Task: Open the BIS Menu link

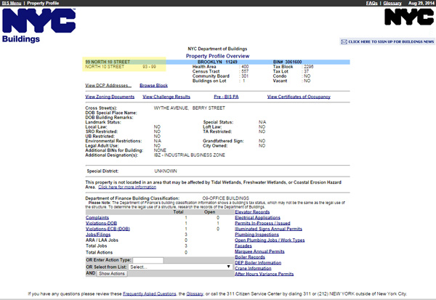Action: 12,3
